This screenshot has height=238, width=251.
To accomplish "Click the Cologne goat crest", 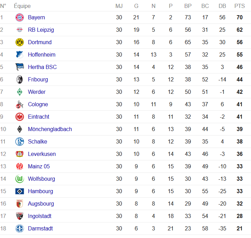I will pyautogui.click(x=20, y=104).
